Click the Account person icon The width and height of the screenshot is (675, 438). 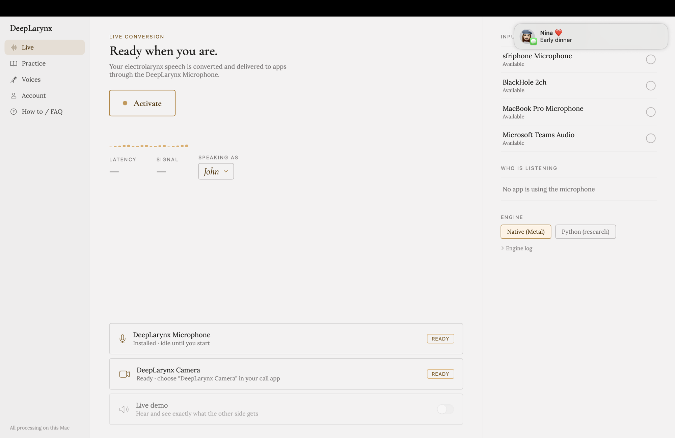click(x=13, y=96)
